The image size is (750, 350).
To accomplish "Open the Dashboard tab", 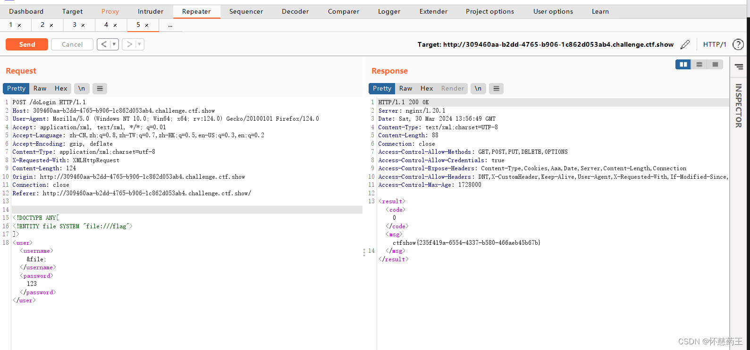I will point(26,11).
